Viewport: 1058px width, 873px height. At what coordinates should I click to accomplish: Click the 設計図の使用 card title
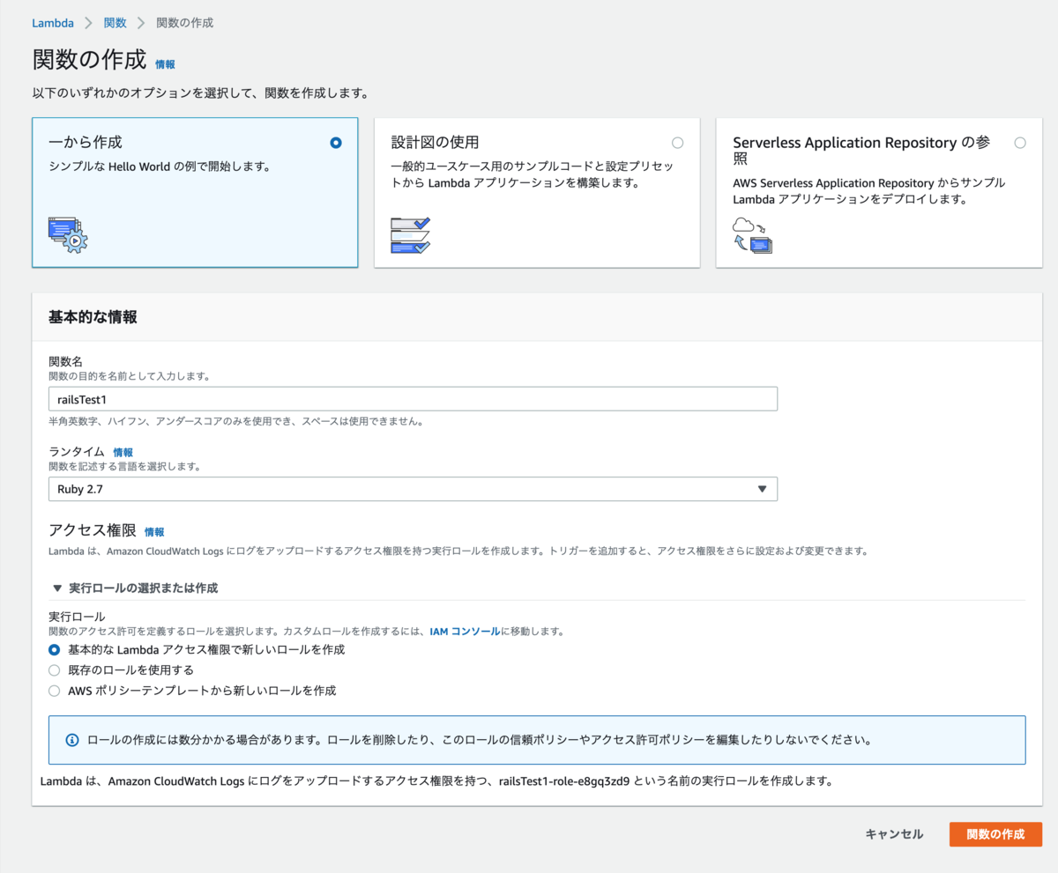(x=435, y=143)
